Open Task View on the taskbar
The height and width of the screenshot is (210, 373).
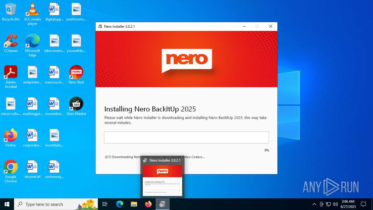(x=105, y=204)
